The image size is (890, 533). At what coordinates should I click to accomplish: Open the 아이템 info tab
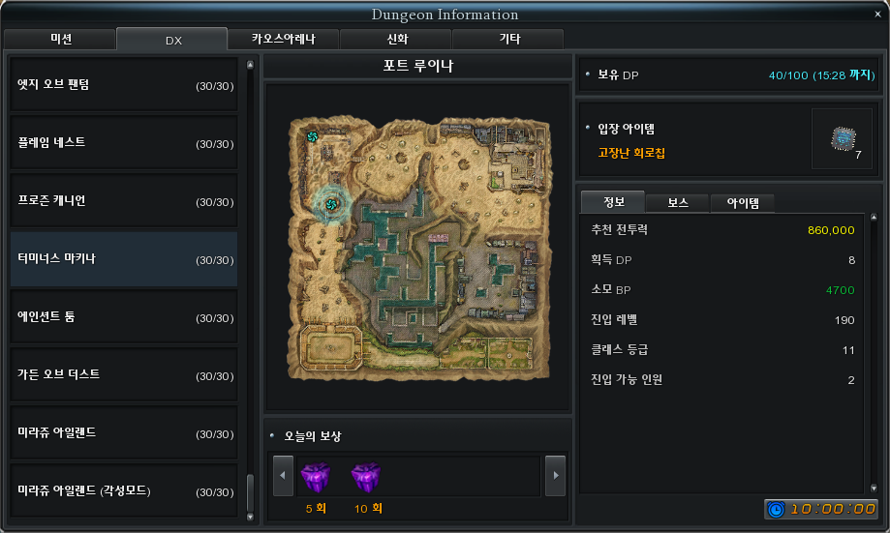point(743,203)
